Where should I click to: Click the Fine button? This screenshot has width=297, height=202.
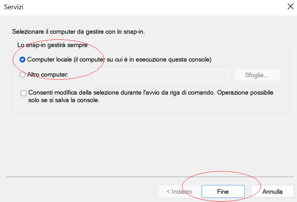pyautogui.click(x=223, y=192)
